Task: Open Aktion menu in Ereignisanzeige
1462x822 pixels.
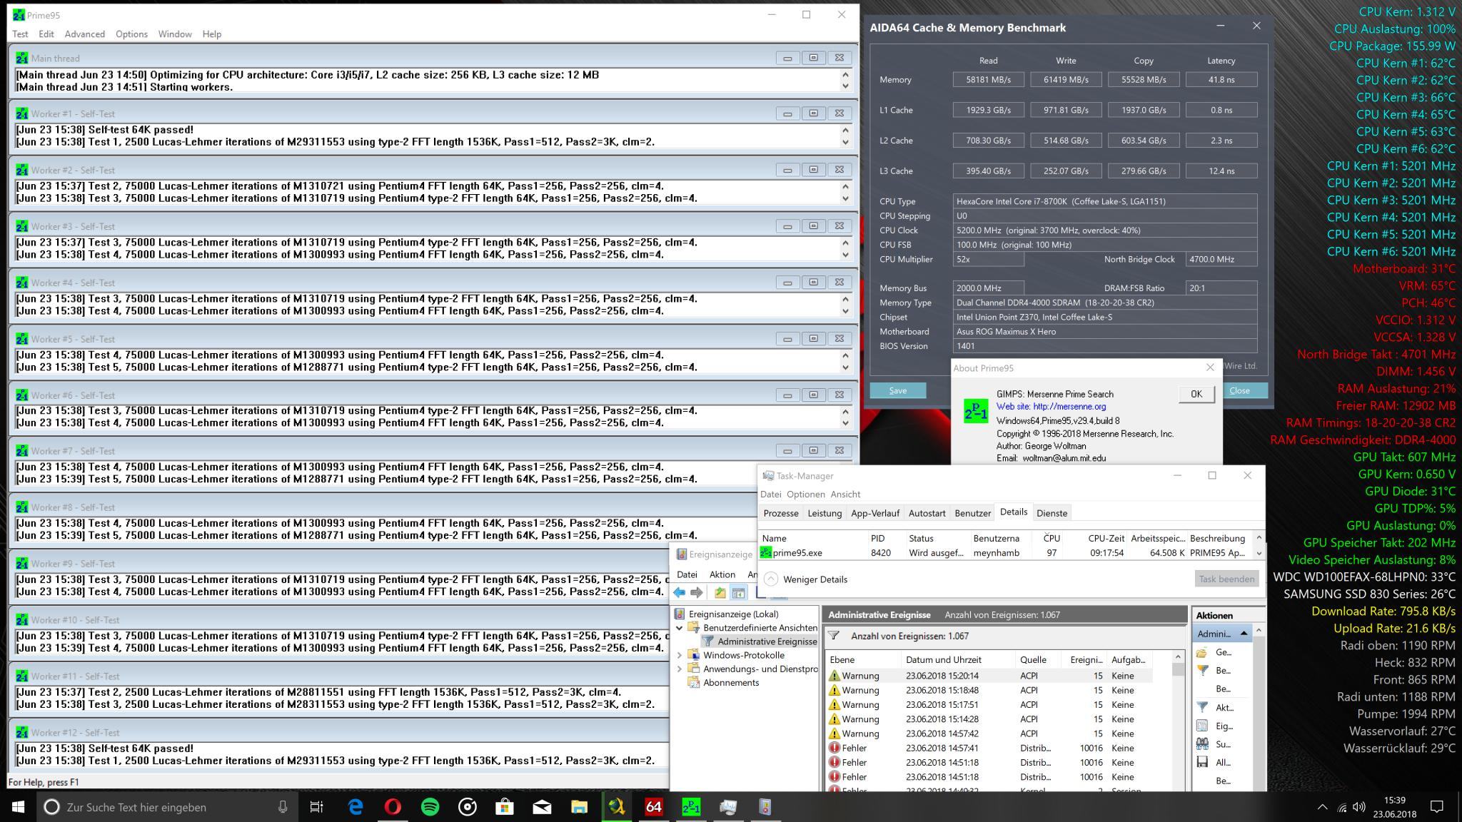Action: 722,574
